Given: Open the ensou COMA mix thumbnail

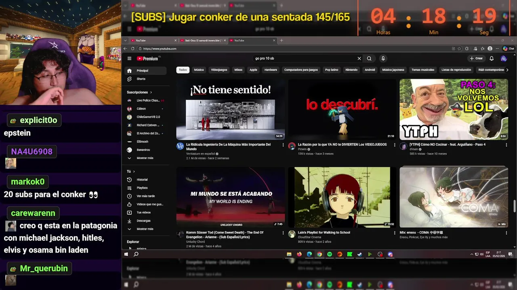Looking at the screenshot, I should 454,197.
